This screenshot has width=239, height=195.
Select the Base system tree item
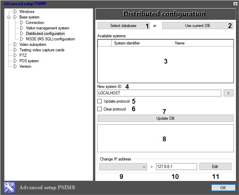point(29,17)
